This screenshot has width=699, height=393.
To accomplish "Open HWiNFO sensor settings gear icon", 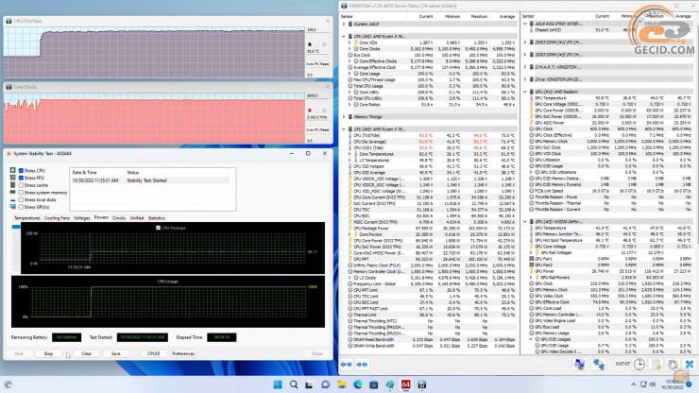I will click(x=673, y=365).
